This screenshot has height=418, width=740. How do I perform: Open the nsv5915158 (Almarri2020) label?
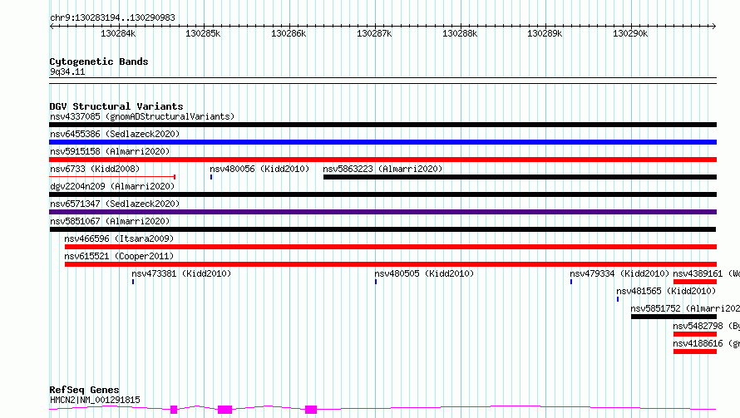click(110, 151)
